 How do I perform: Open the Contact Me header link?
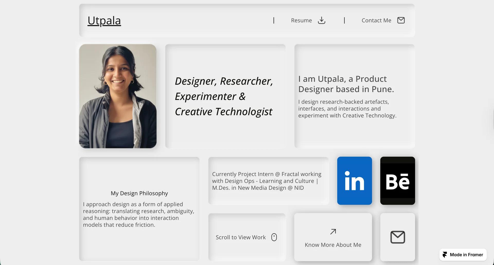376,20
